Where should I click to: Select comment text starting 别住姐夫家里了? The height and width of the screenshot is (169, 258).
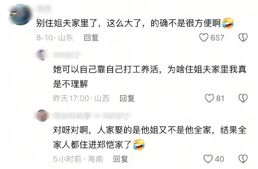pyautogui.click(x=128, y=23)
